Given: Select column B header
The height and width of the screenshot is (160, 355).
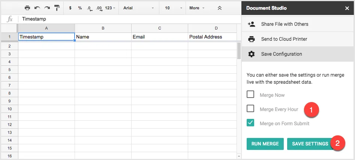Looking at the screenshot, I should pyautogui.click(x=103, y=28).
